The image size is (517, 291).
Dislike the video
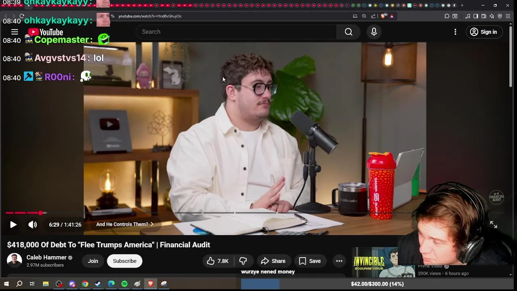[x=243, y=261]
